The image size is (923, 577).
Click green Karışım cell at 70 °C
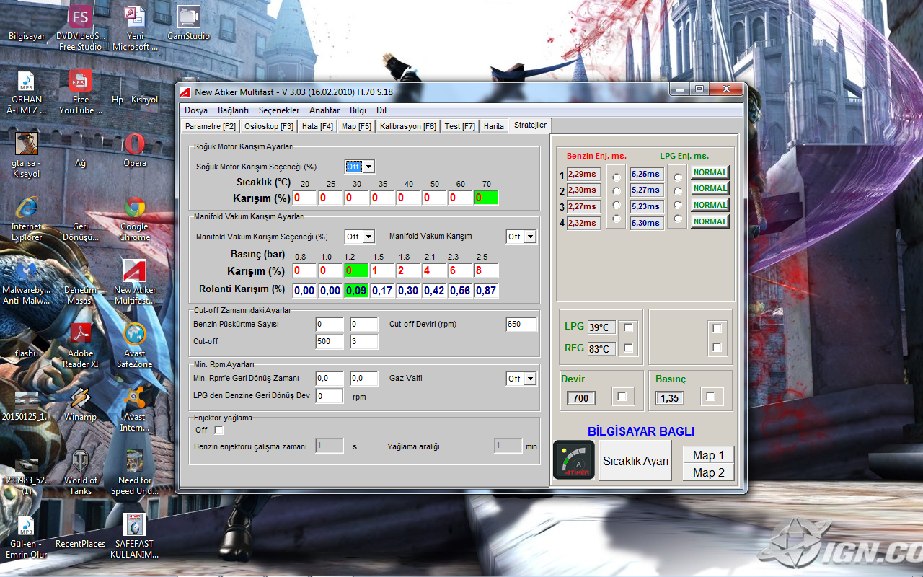click(486, 198)
